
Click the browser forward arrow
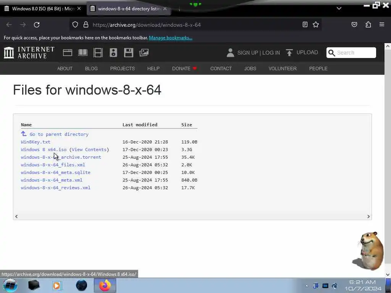tap(23, 25)
